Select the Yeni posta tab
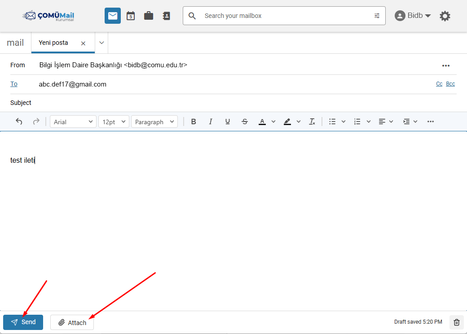This screenshot has width=467, height=334. coord(53,43)
